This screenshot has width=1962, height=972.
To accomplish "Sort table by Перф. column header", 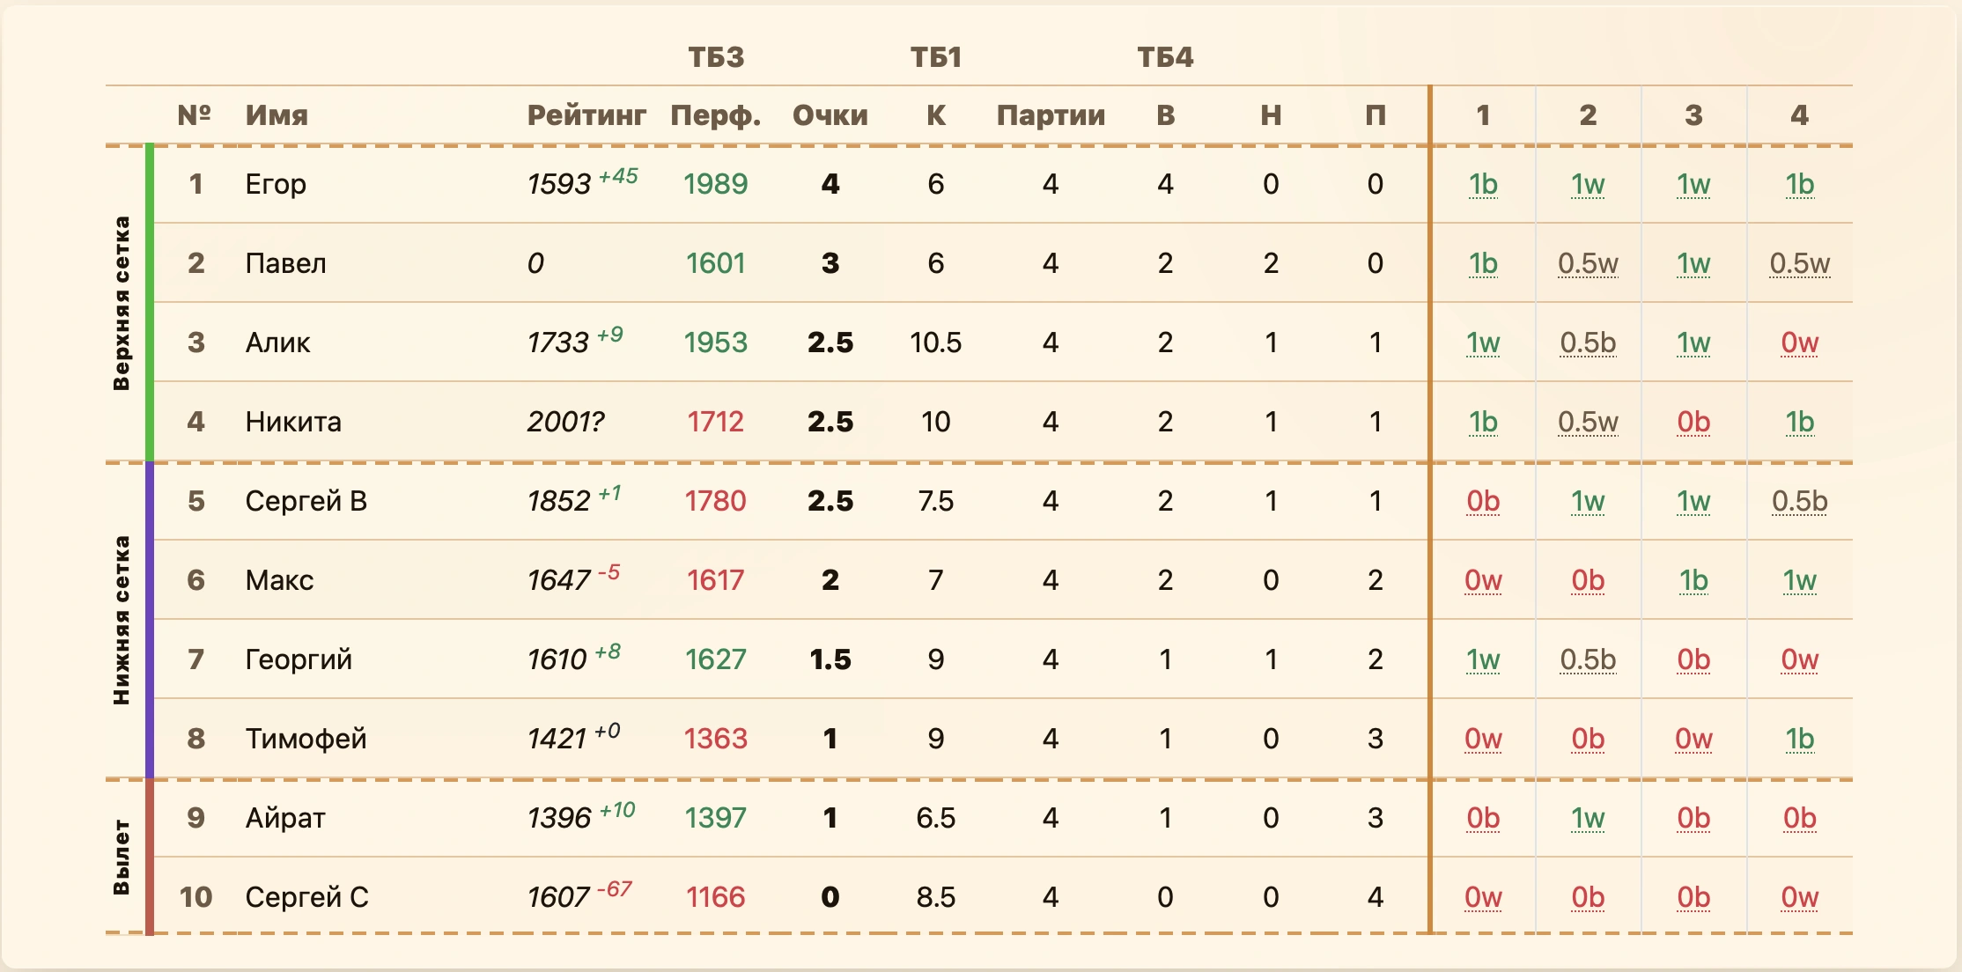I will (716, 115).
